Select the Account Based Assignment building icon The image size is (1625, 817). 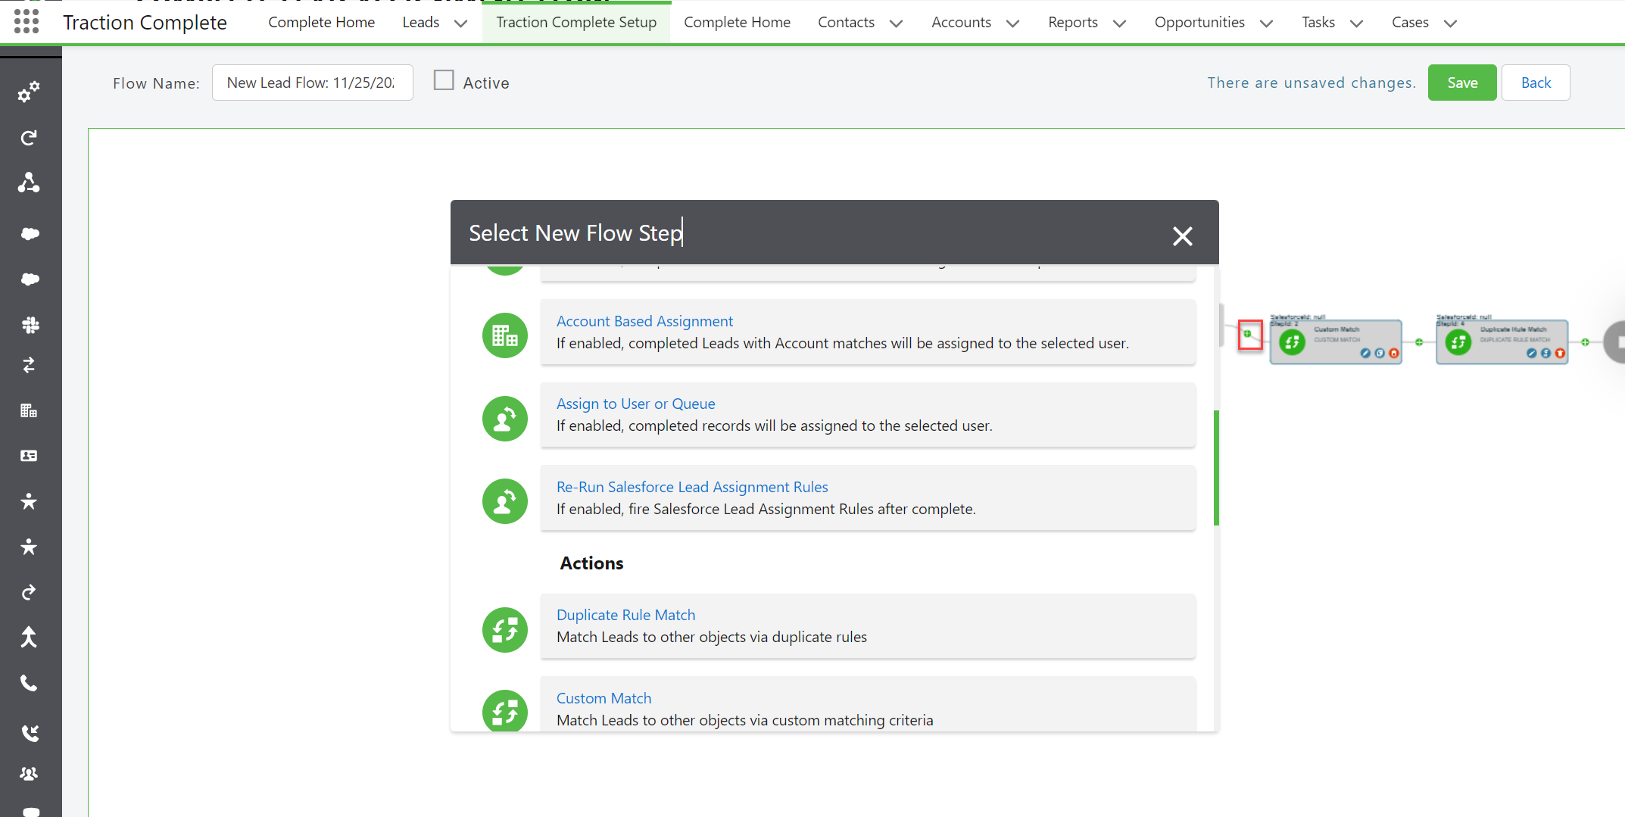(x=504, y=335)
